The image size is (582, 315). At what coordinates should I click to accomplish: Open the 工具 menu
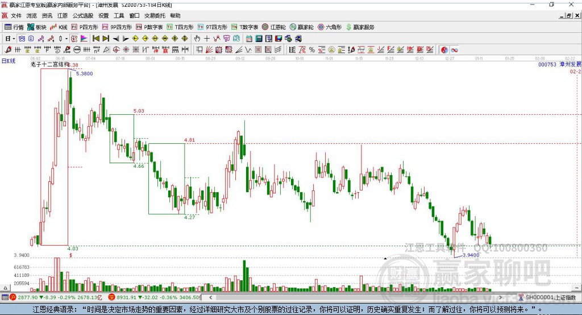point(119,15)
